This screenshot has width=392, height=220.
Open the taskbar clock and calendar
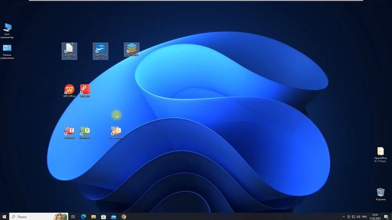[375, 216]
